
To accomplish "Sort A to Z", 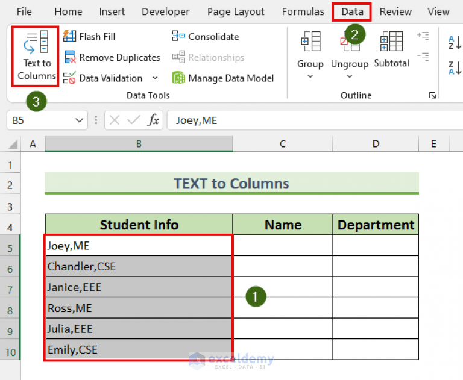I will tap(455, 43).
